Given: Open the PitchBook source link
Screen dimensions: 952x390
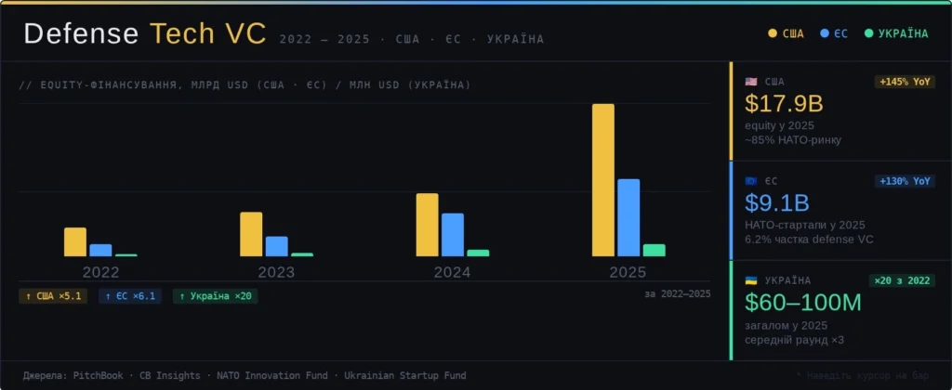Looking at the screenshot, I should 99,376.
